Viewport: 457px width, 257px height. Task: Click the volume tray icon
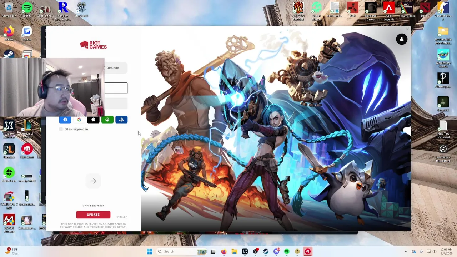point(435,251)
